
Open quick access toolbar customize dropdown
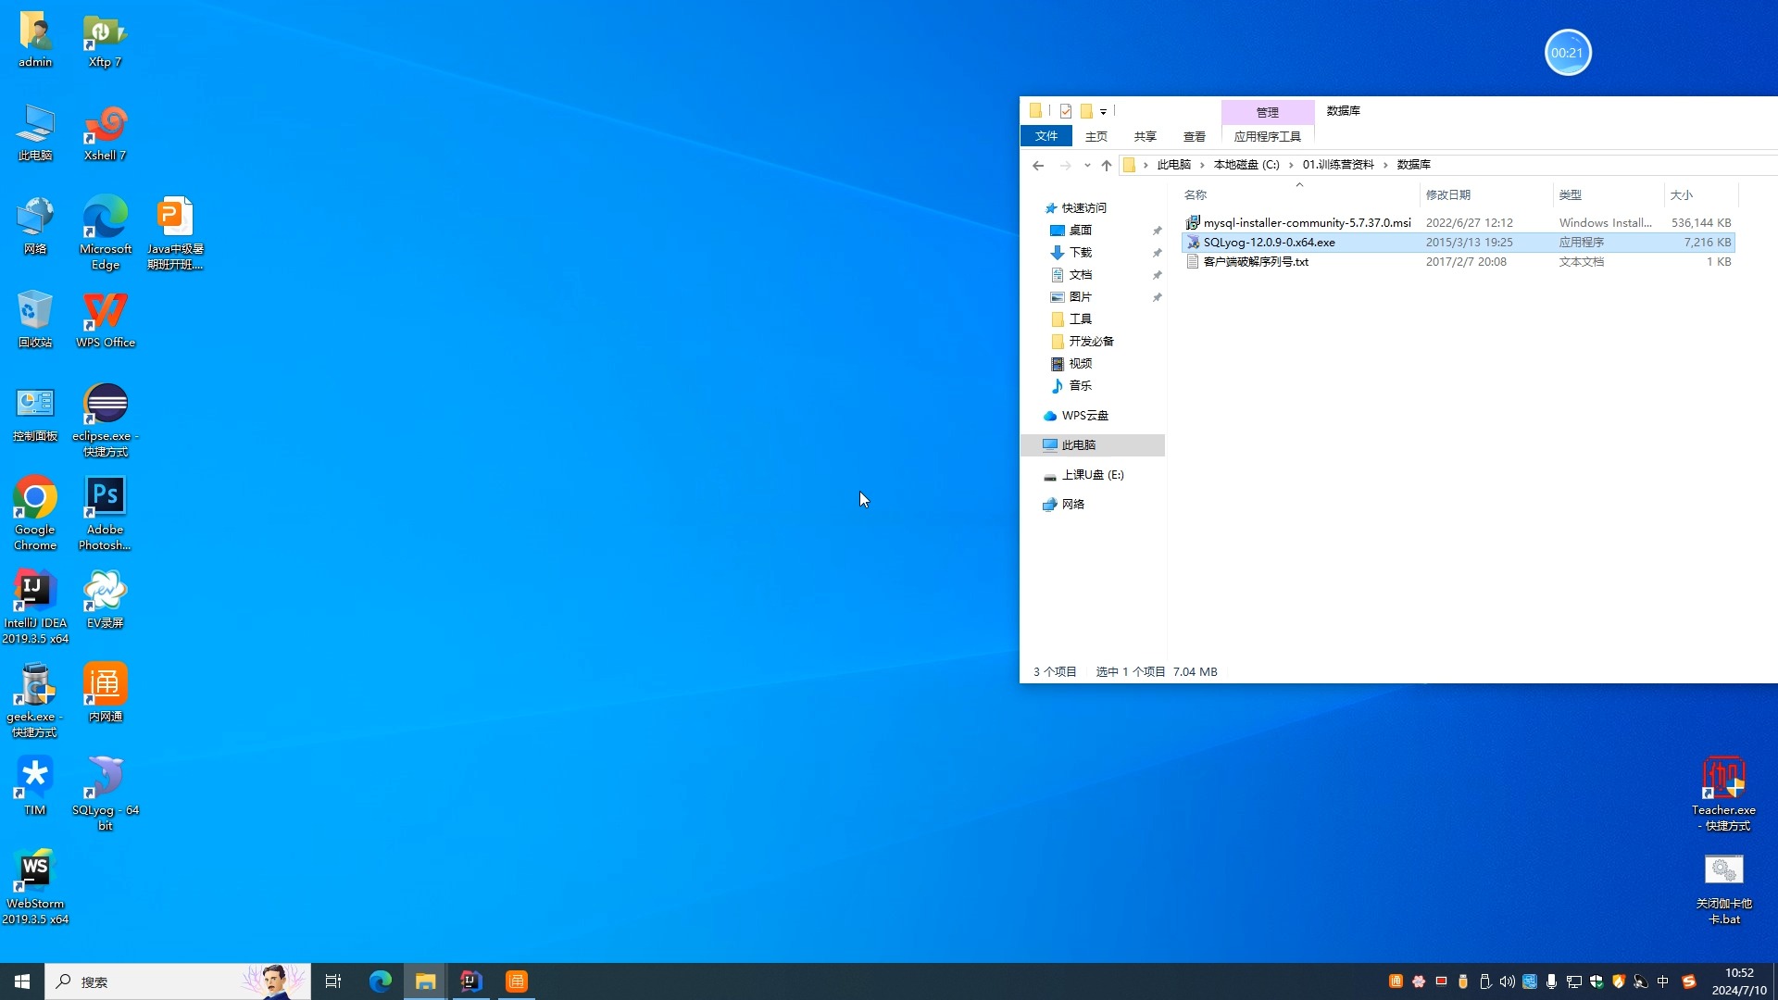coord(1103,111)
